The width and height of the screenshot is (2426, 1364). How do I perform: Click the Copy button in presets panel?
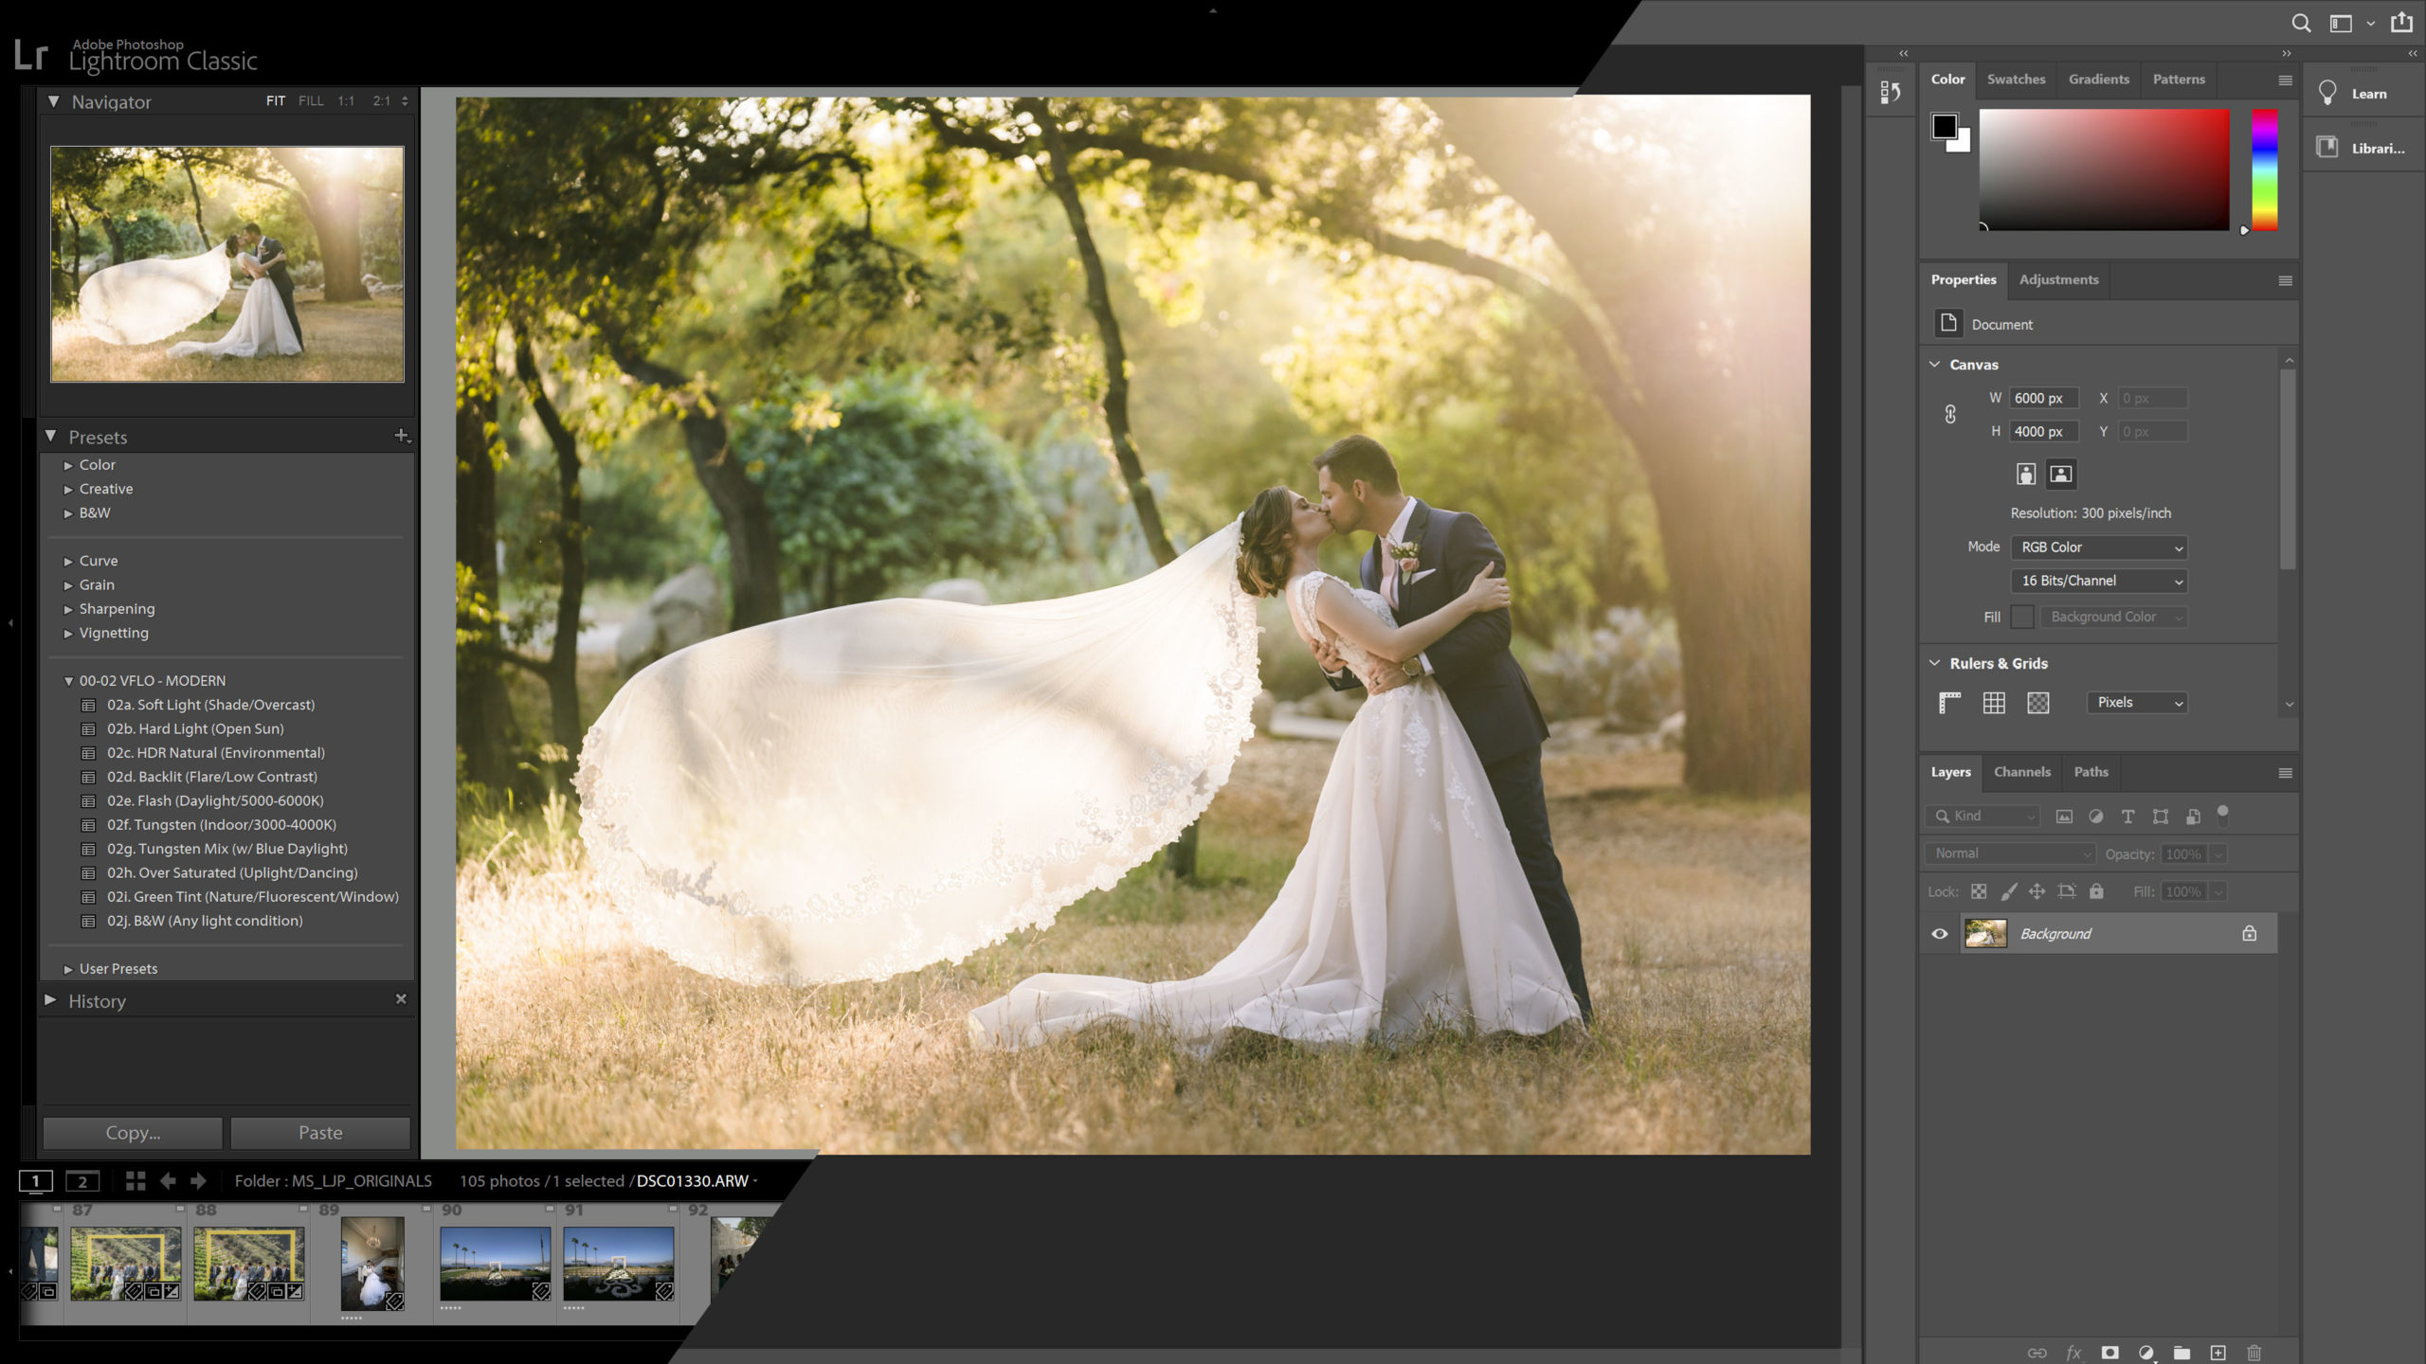[132, 1133]
